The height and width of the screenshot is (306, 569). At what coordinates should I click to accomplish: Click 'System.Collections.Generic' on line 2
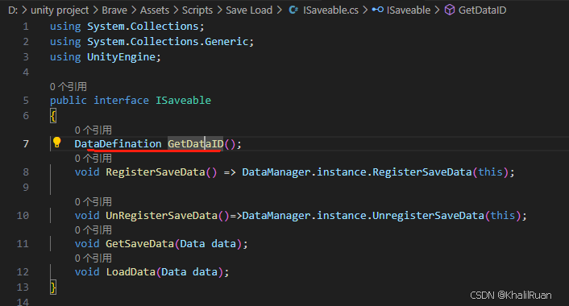(168, 42)
